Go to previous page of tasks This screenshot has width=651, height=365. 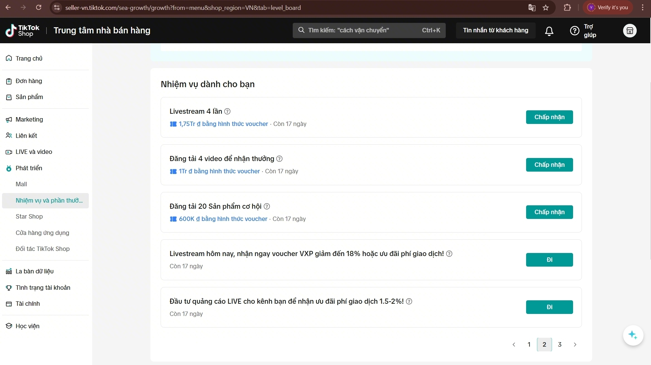click(x=514, y=345)
